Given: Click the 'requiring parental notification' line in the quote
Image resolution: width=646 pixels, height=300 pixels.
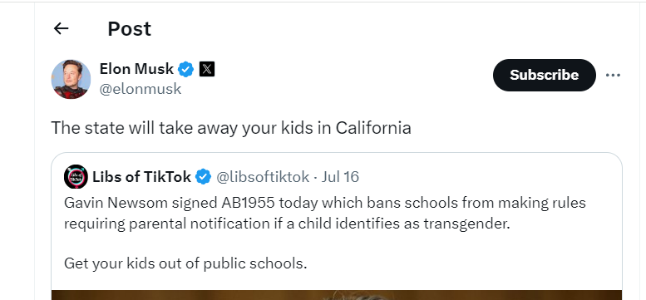Looking at the screenshot, I should [x=287, y=224].
